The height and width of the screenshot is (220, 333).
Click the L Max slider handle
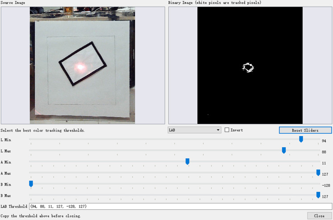pyautogui.click(x=284, y=150)
